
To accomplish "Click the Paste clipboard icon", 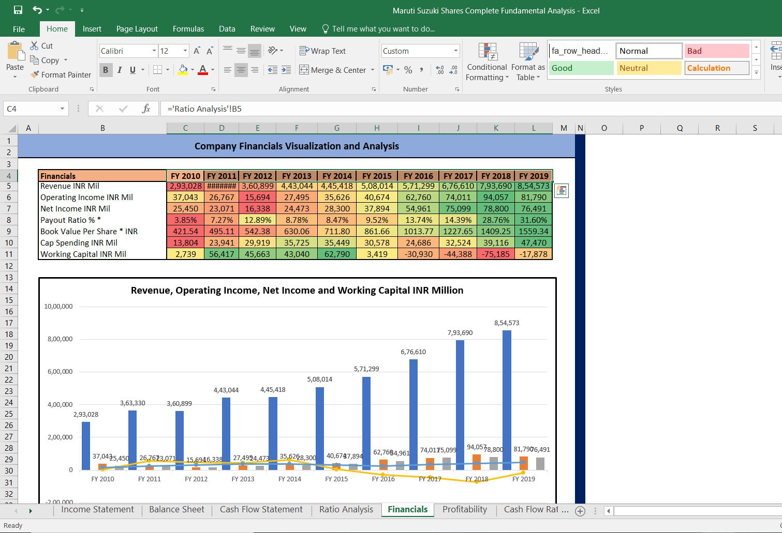I will coord(15,51).
